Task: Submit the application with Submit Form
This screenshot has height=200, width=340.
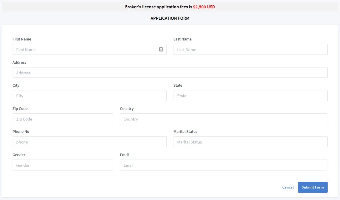Action: point(313,187)
